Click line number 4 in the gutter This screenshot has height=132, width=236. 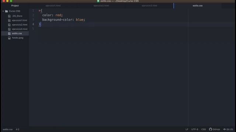[x=33, y=24]
